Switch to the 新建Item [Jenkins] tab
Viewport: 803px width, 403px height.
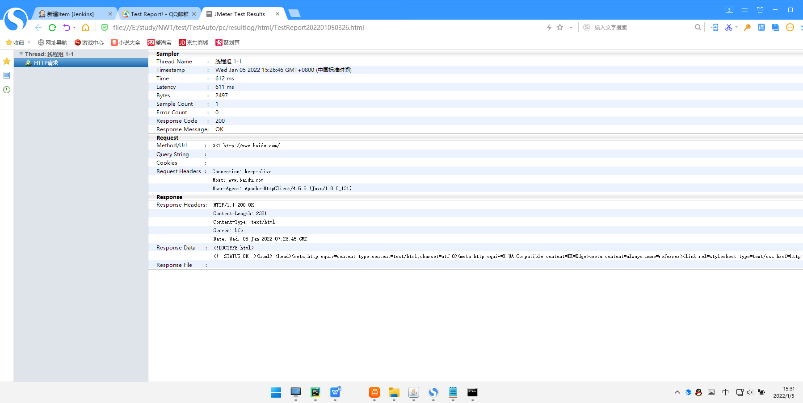point(71,14)
